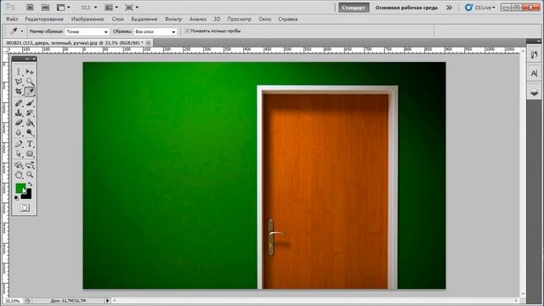Screen dimensions: 544x306
Task: Select the Paint Bucket tool
Action: (x=30, y=122)
